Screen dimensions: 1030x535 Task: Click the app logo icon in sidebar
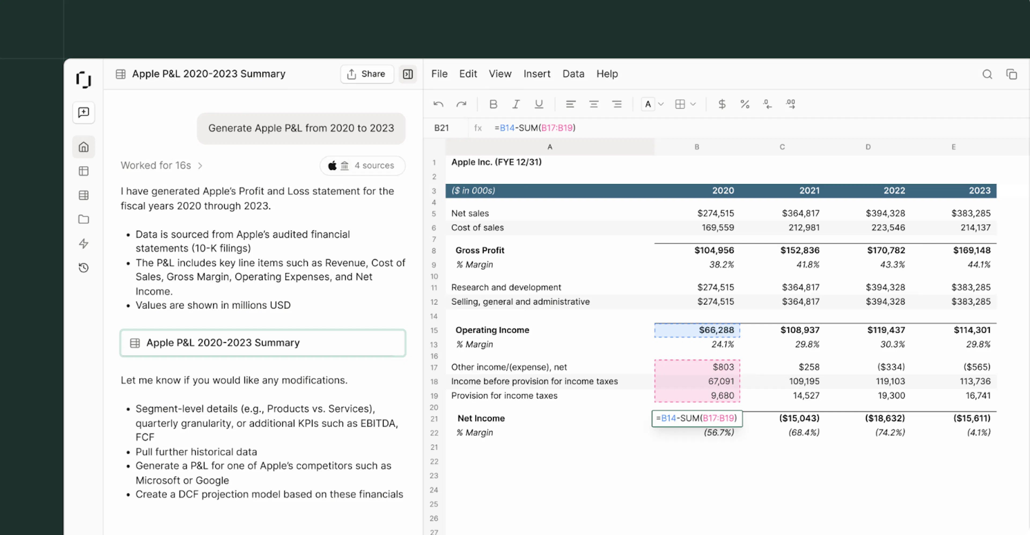coord(84,80)
